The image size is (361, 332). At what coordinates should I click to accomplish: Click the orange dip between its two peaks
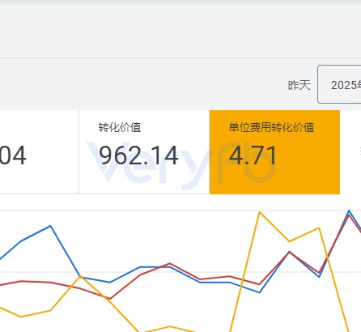pyautogui.click(x=289, y=241)
